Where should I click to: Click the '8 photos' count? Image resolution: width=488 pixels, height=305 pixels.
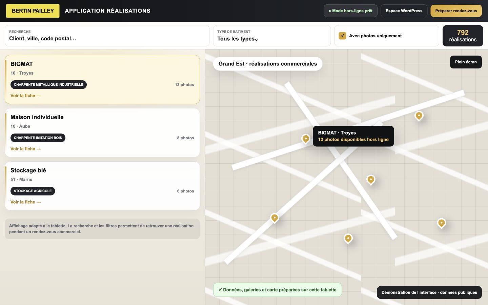[185, 138]
